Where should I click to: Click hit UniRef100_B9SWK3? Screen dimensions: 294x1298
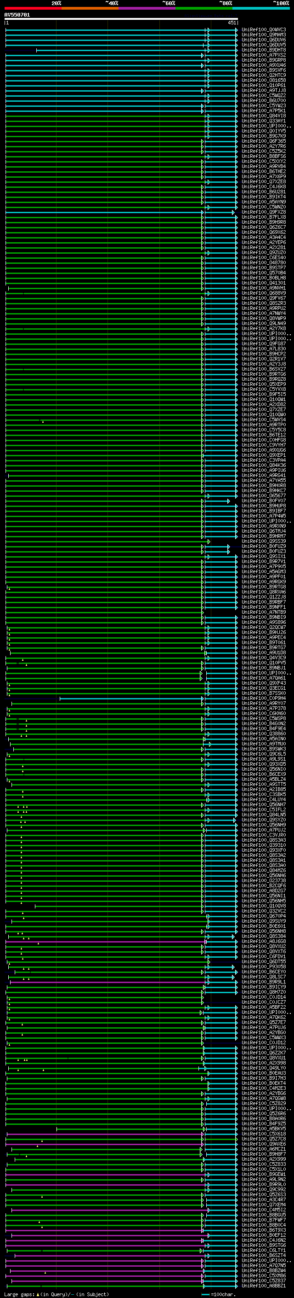(264, 749)
